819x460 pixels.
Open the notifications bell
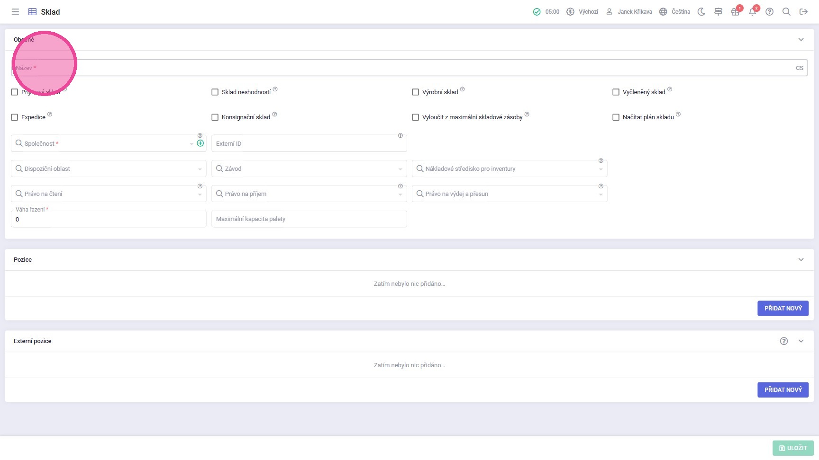point(752,12)
